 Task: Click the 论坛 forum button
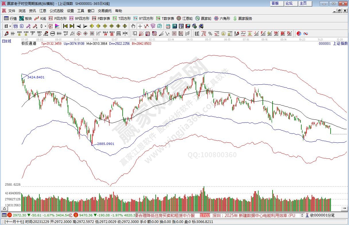[289, 3]
